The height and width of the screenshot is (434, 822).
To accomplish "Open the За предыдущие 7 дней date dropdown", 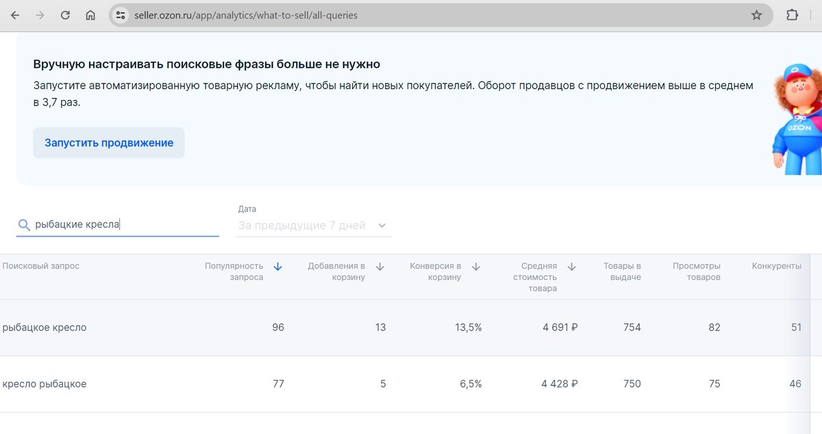I will 314,225.
